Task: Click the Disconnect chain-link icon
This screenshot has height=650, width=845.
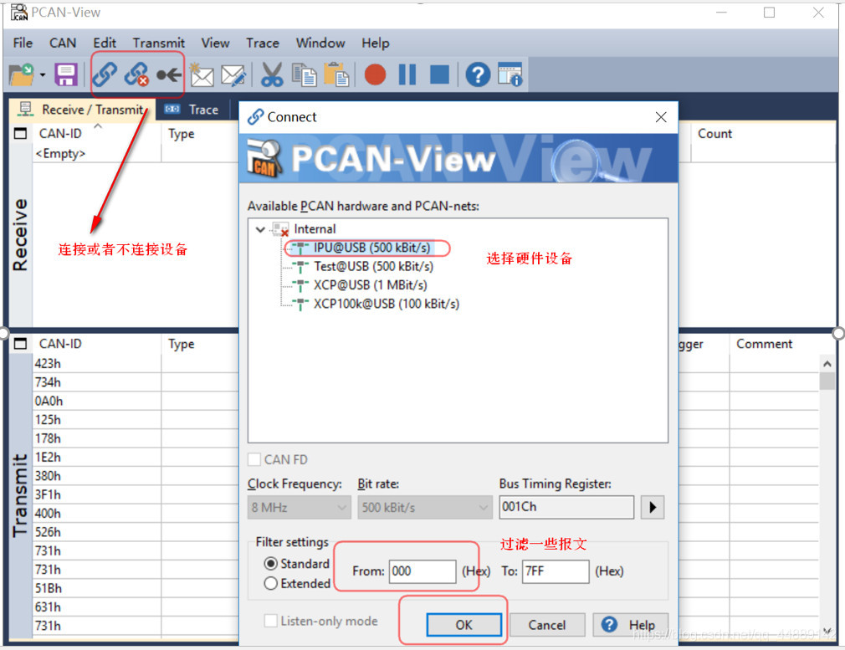Action: click(x=136, y=74)
